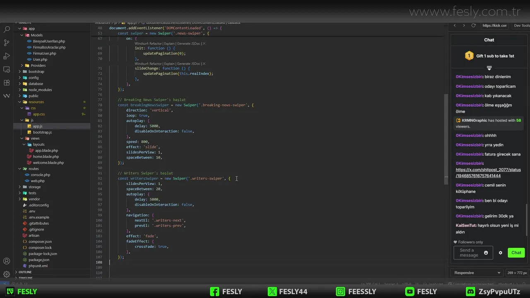Expand the database folder
The image size is (530, 298).
19,84
